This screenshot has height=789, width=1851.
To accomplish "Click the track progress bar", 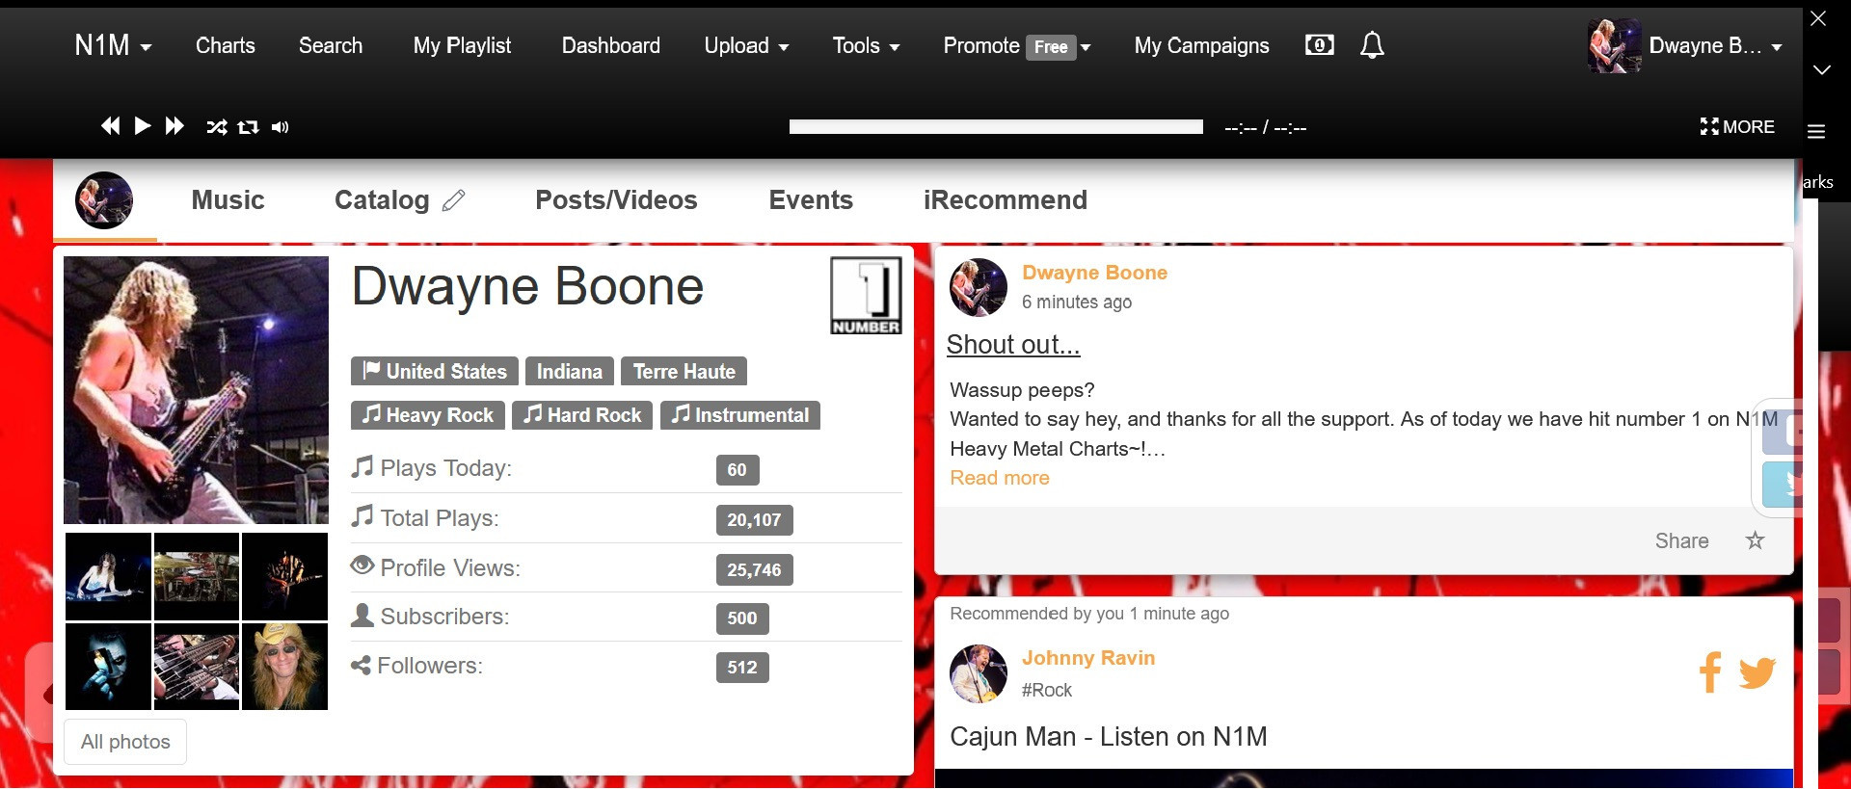I will point(995,127).
